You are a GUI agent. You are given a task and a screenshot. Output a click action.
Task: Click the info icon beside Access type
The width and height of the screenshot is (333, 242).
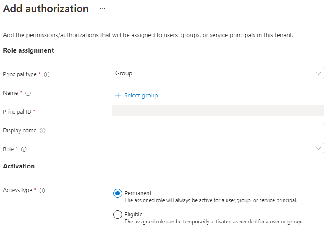pos(42,191)
